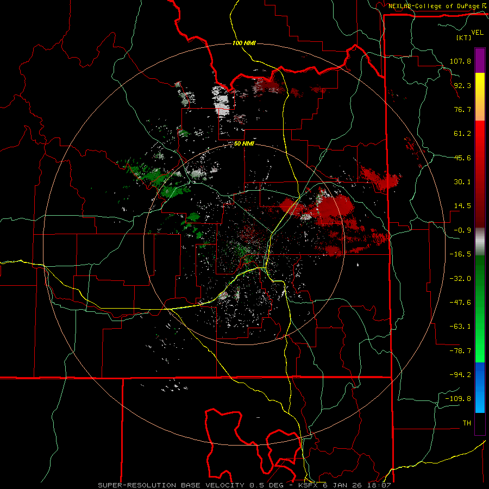Click the 45.6 legend value
Viewport: 489px width, 489px height.
(462, 158)
